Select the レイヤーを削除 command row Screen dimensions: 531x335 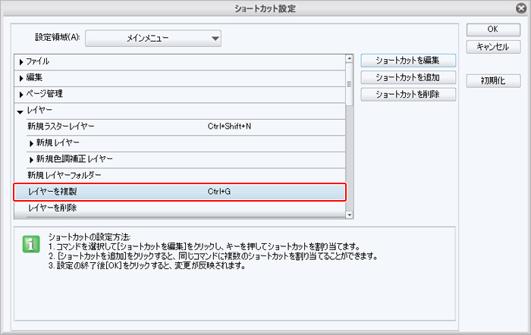(x=186, y=208)
